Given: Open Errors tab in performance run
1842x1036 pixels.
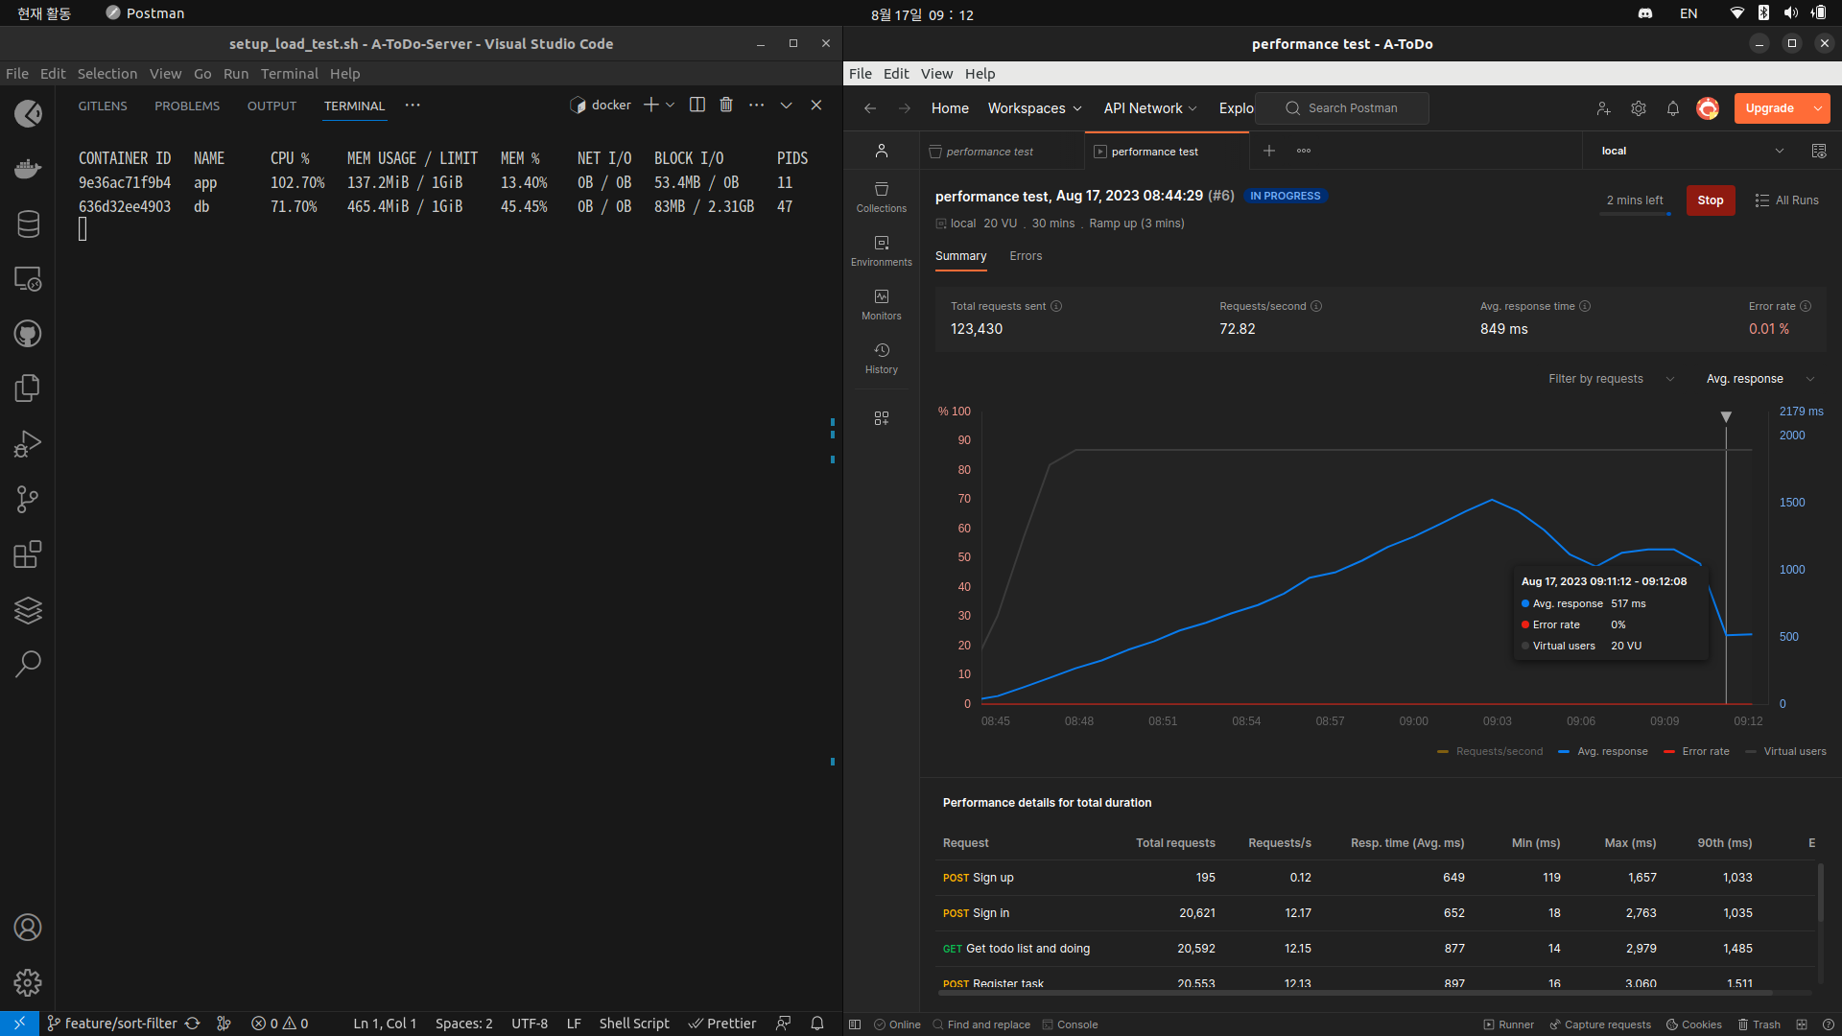Looking at the screenshot, I should click(1026, 256).
